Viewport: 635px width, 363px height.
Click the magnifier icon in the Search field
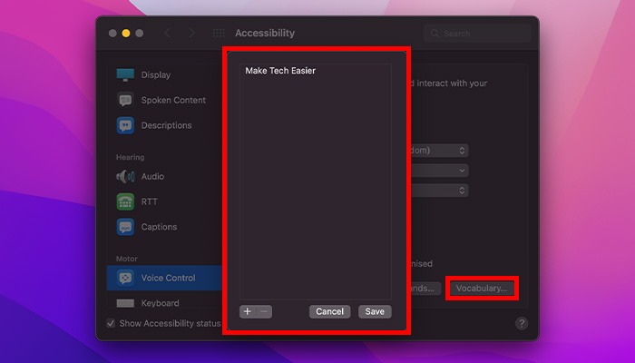coord(435,34)
